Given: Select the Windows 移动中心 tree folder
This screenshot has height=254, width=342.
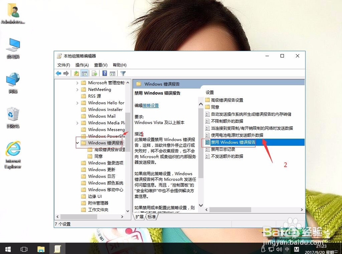Looking at the screenshot, I should point(102,190).
